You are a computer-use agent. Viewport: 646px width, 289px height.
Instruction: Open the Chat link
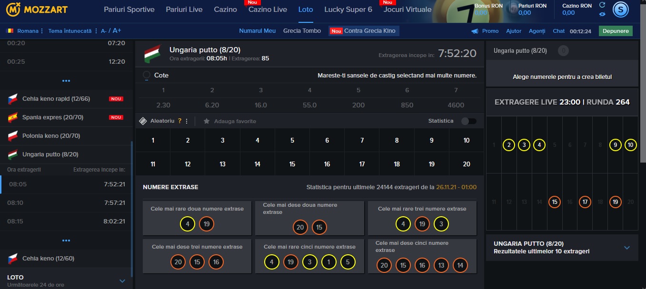[559, 31]
